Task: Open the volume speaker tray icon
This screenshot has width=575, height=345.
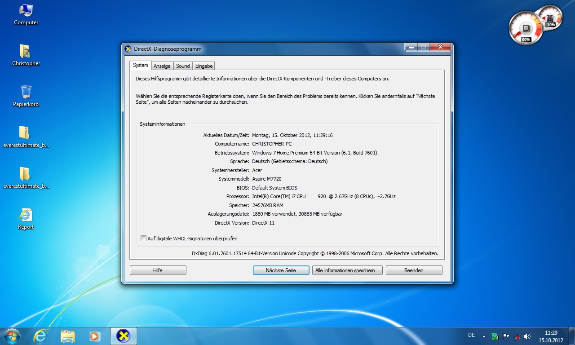Action: pyautogui.click(x=527, y=336)
